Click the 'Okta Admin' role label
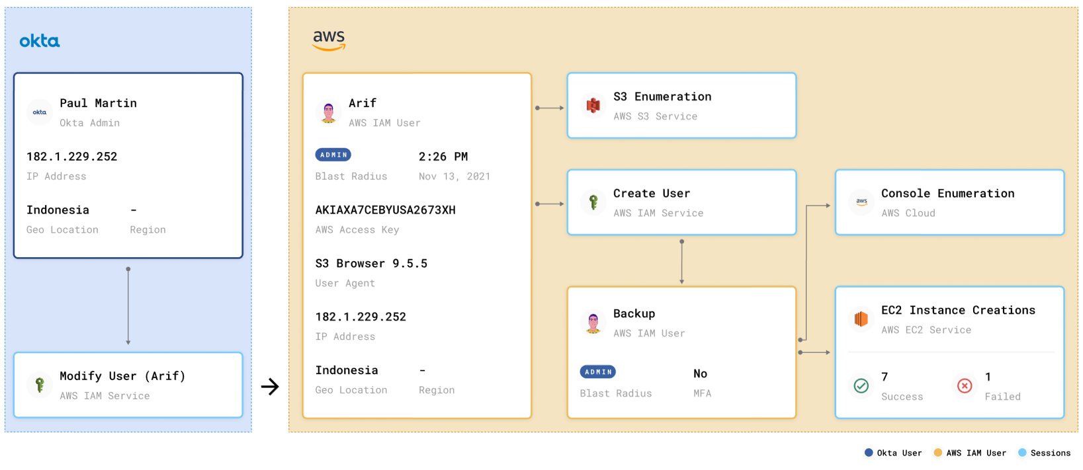The width and height of the screenshot is (1083, 470). [x=90, y=123]
